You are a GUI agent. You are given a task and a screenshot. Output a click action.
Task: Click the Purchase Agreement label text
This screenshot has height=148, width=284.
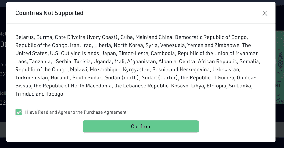pyautogui.click(x=75, y=112)
